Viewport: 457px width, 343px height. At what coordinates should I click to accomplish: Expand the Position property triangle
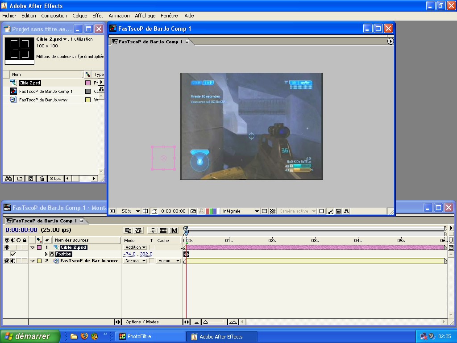click(x=46, y=254)
